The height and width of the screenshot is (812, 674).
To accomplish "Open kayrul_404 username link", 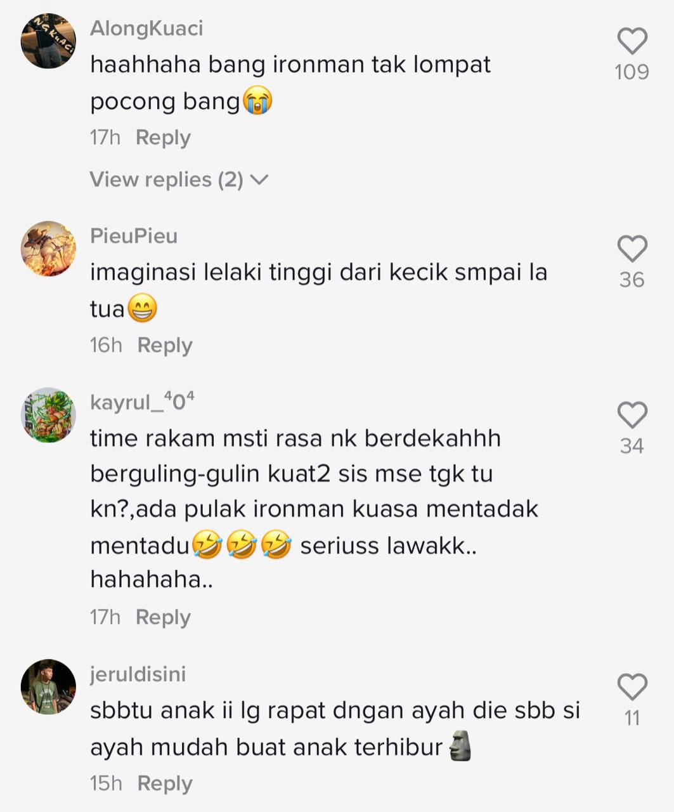I will [142, 402].
